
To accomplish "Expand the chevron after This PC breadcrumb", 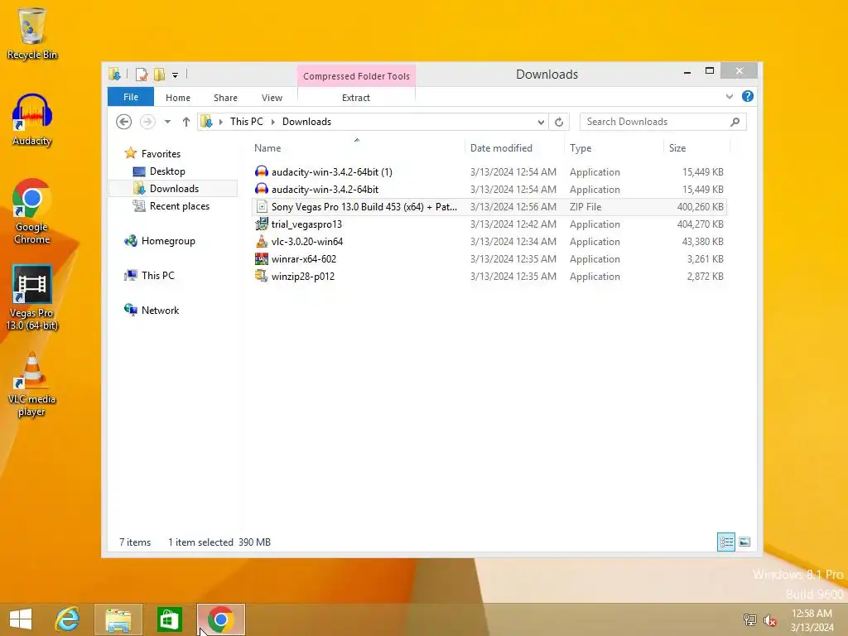I will coord(273,122).
